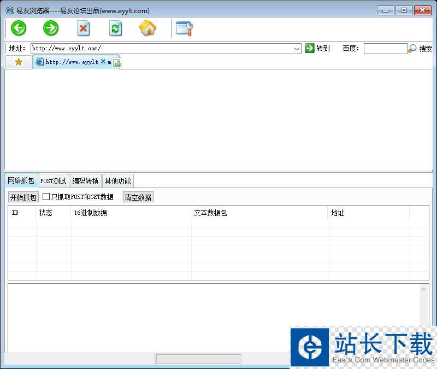The height and width of the screenshot is (369, 437).
Task: Click the bottom status progress bar
Action: coord(198,359)
